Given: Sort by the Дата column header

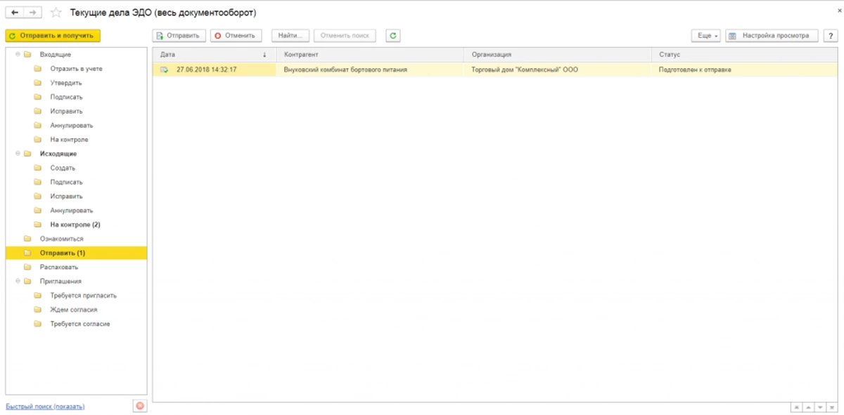Looking at the screenshot, I should point(214,54).
